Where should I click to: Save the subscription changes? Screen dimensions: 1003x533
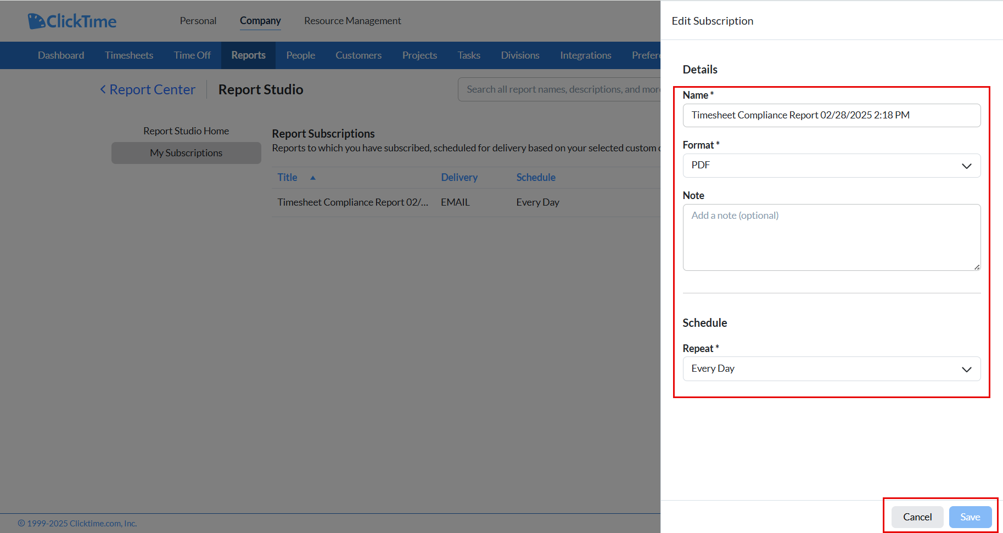tap(970, 517)
